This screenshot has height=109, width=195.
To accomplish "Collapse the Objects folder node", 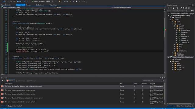I will tap(175, 28).
